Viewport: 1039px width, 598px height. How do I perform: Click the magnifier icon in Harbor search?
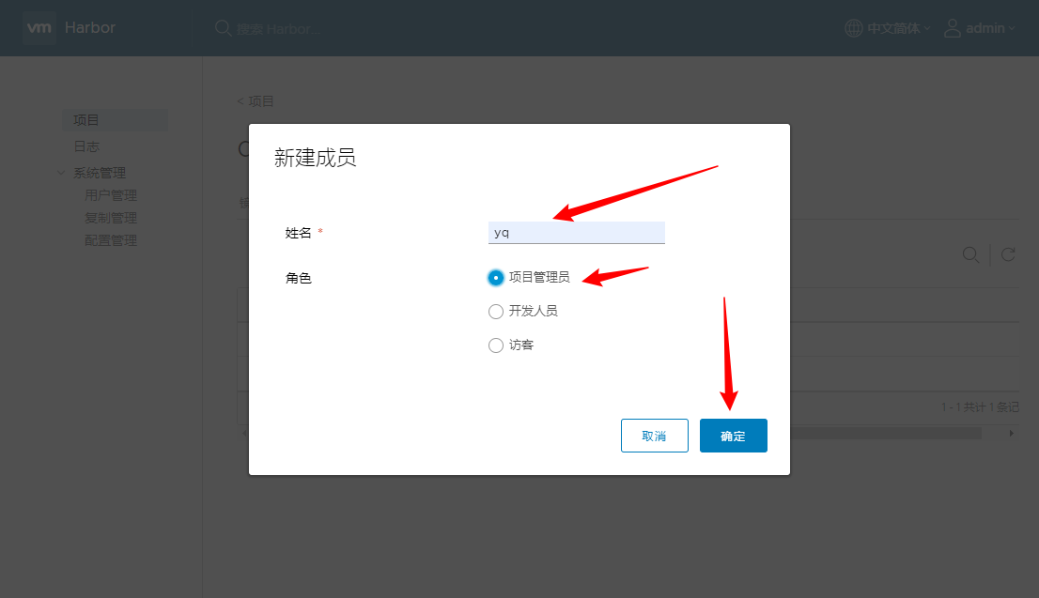[x=224, y=28]
